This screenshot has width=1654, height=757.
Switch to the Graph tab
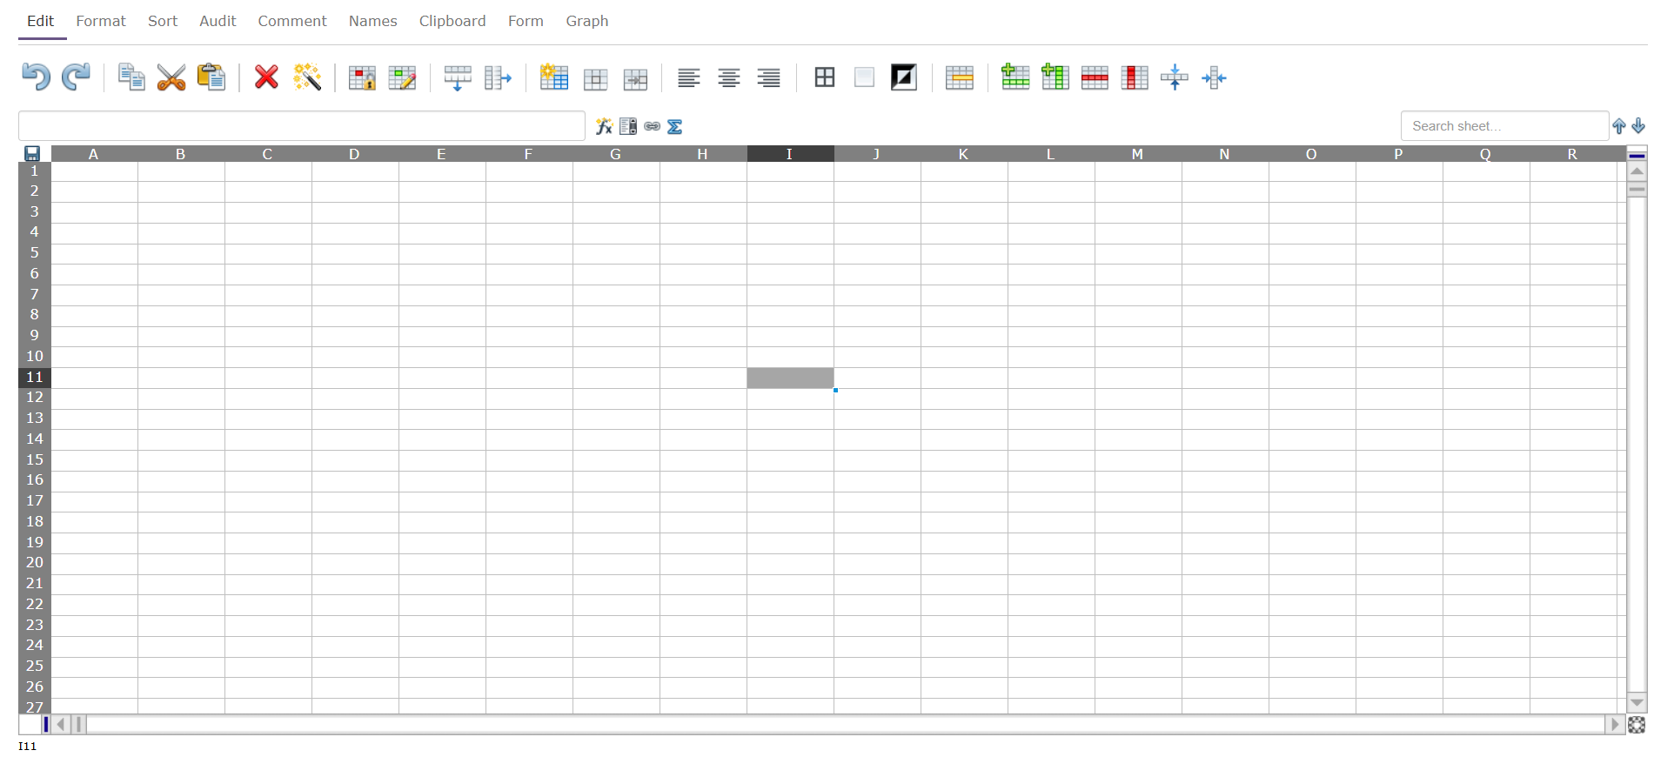tap(586, 21)
